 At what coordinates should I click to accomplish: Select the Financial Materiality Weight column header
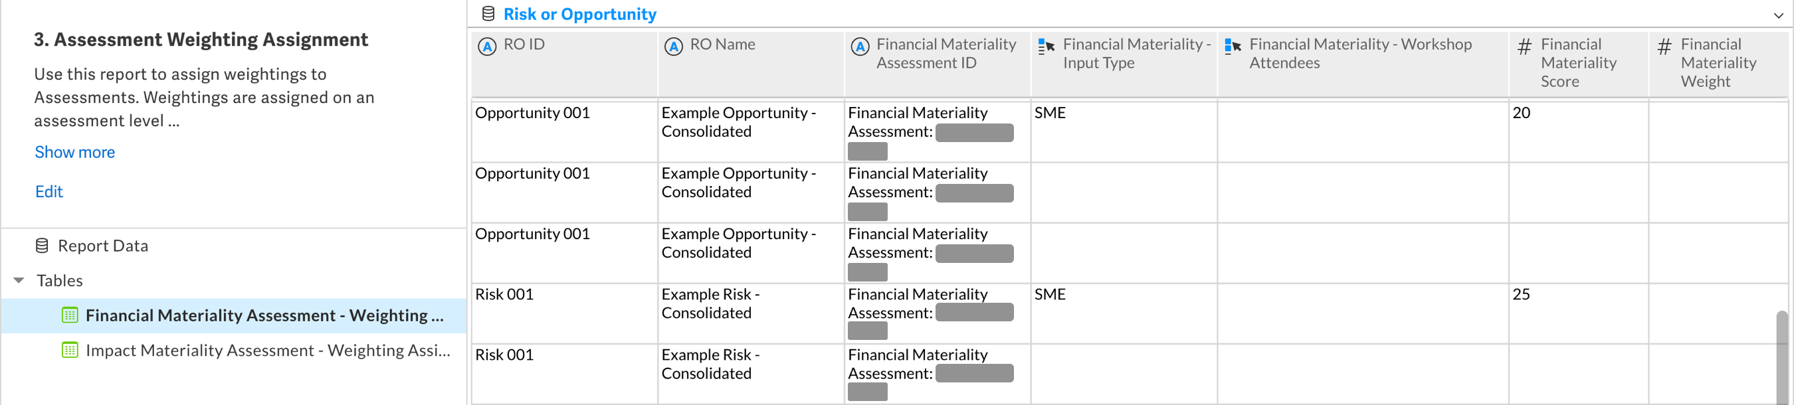tap(1718, 64)
